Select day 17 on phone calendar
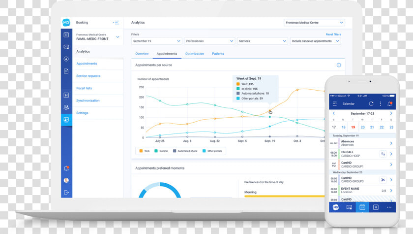The image size is (413, 234). pos(334,127)
